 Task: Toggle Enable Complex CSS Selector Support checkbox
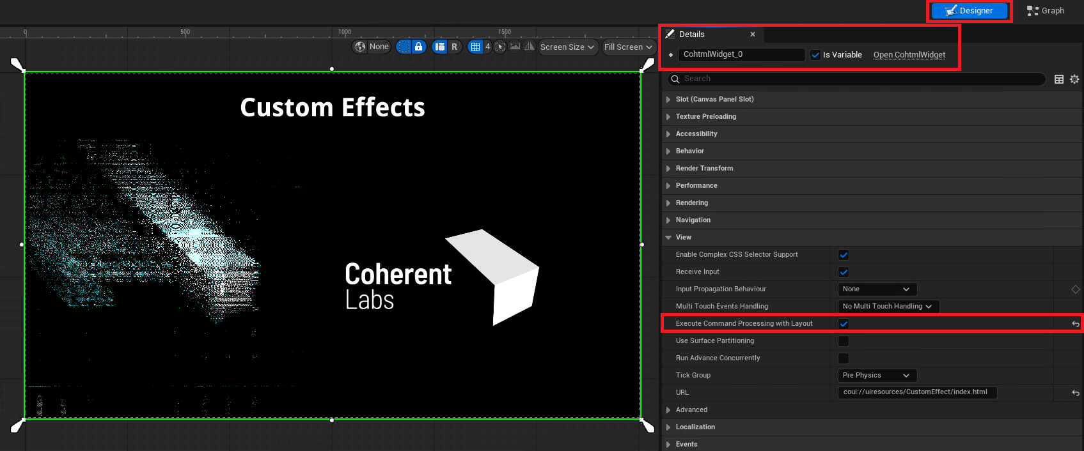pyautogui.click(x=844, y=255)
